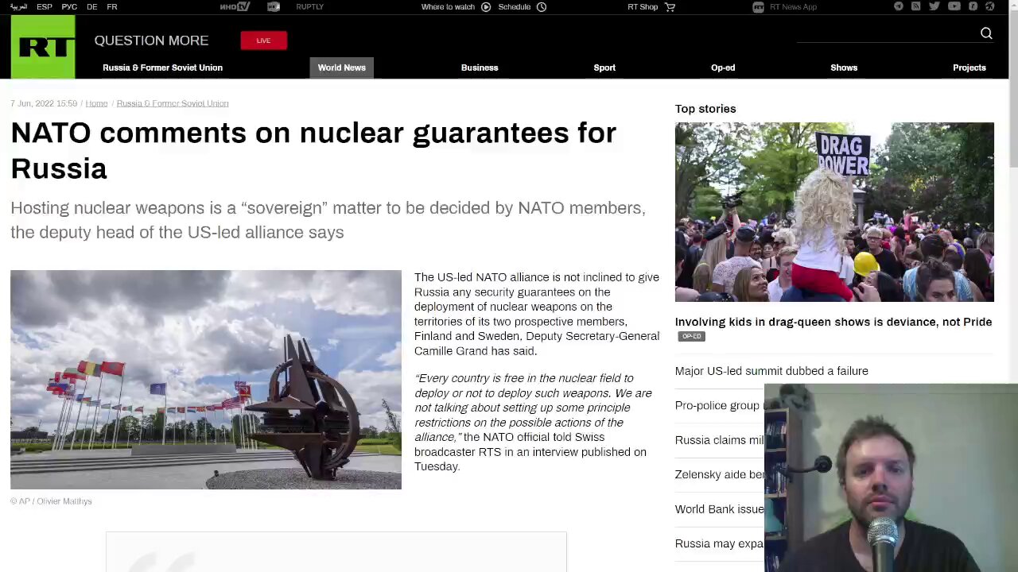Open the Sport section
Screen dimensions: 1018x572
point(604,68)
